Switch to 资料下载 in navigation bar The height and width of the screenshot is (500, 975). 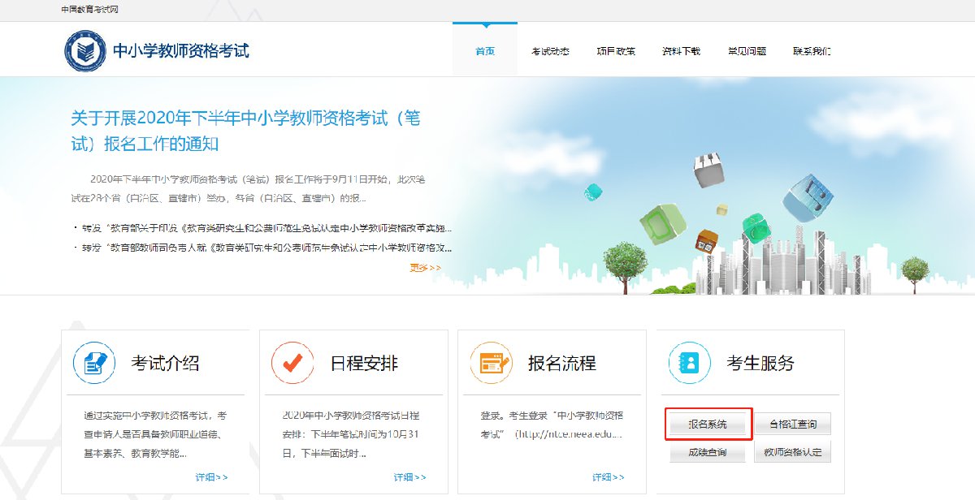click(681, 51)
